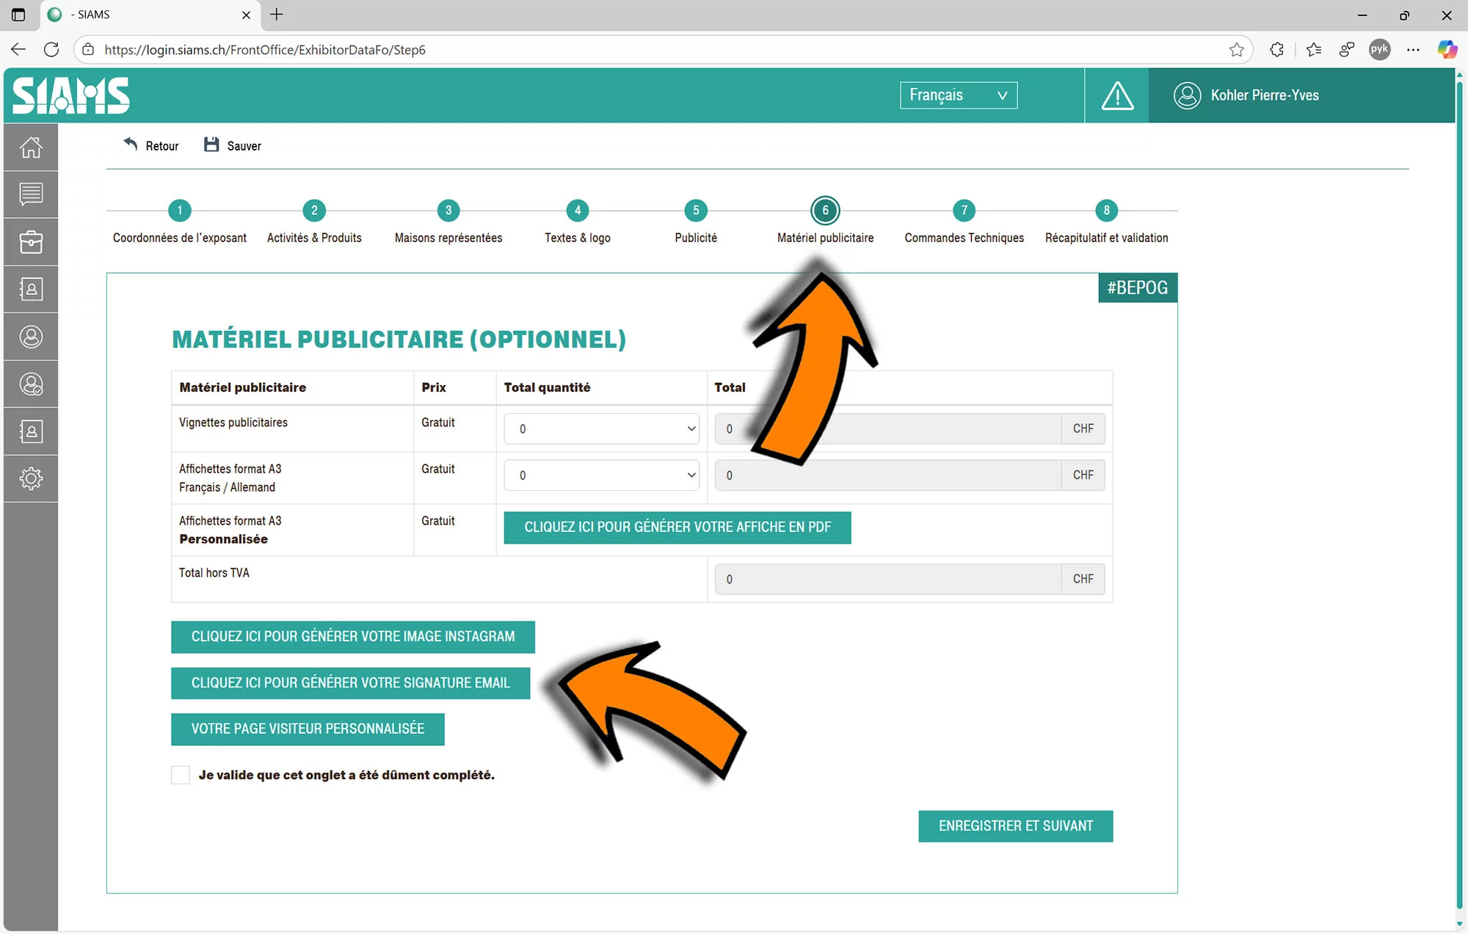Image resolution: width=1468 pixels, height=934 pixels.
Task: Click the briefcase icon in sidebar
Action: (31, 242)
